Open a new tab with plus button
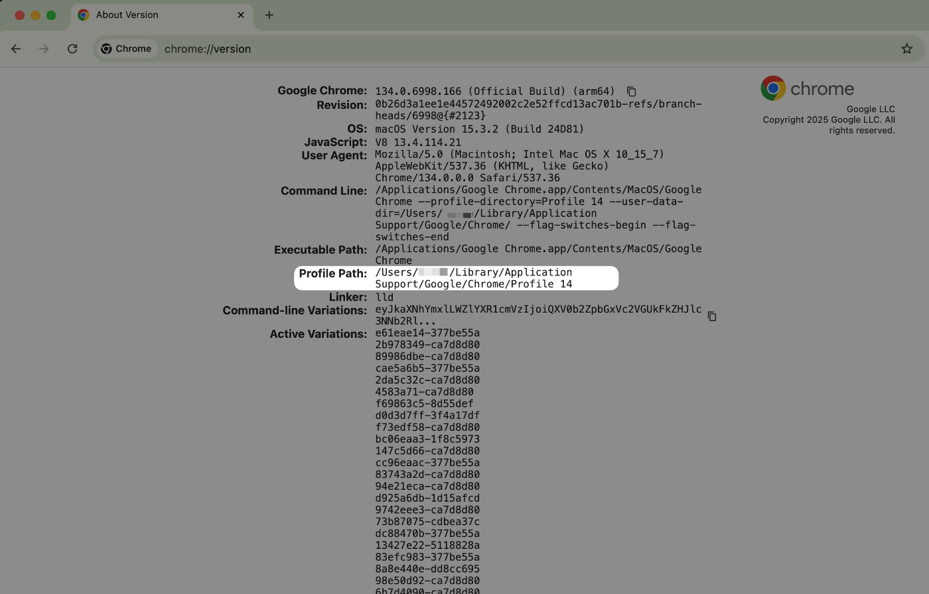 (269, 15)
